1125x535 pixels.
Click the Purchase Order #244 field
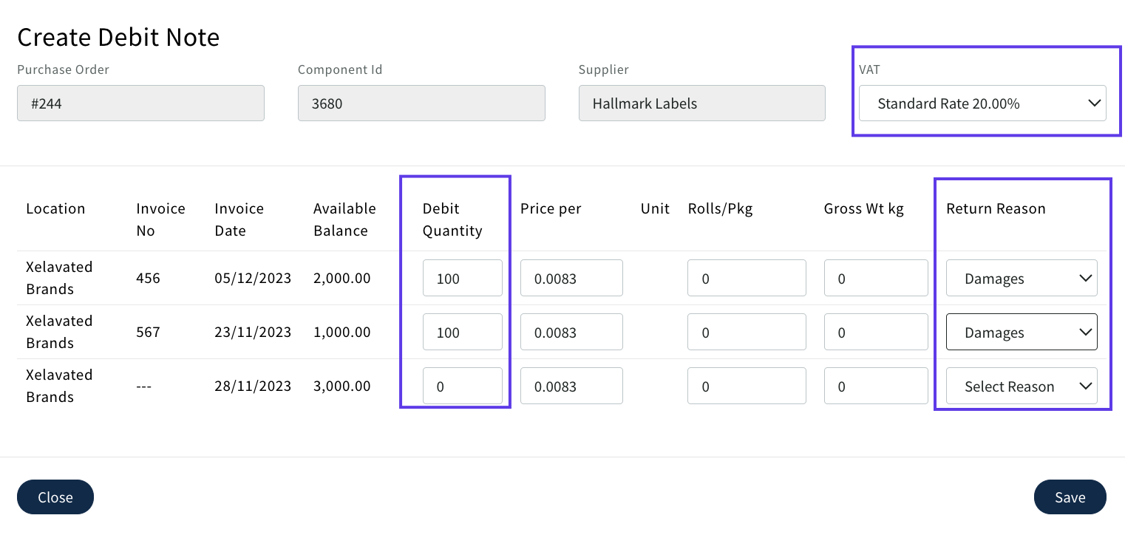coord(140,103)
